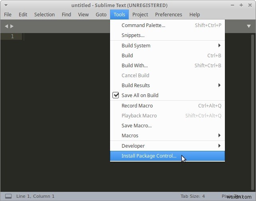Close the open Tools menu
Screen dimensions: 256x201
pos(119,14)
